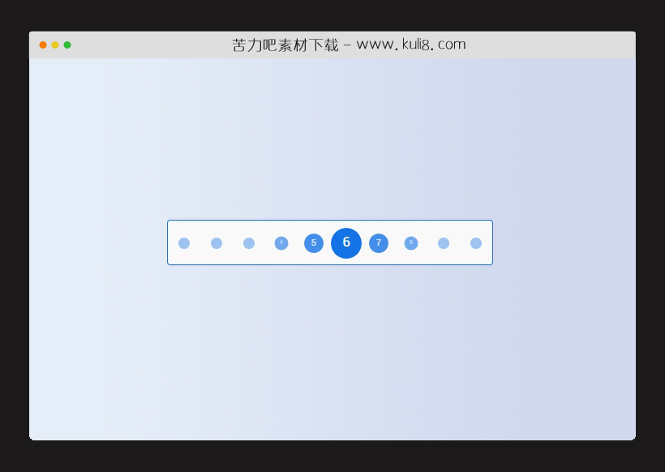Click blank gray title bar right of URL

coord(551,45)
